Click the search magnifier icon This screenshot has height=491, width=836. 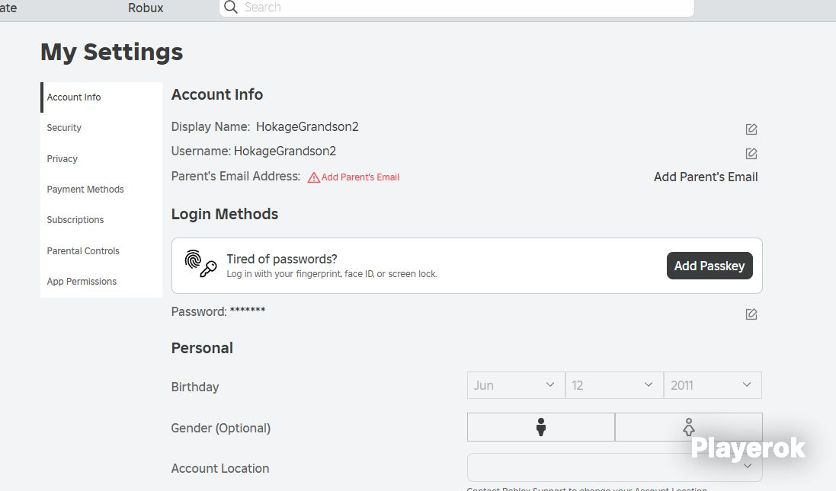point(230,7)
